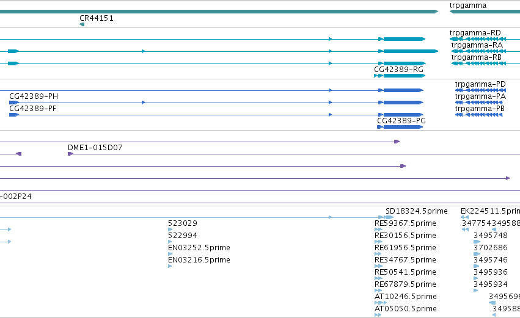The image size is (520, 318).
Task: Click the trpgamma-RD exon arrows glyph
Action: click(478, 39)
